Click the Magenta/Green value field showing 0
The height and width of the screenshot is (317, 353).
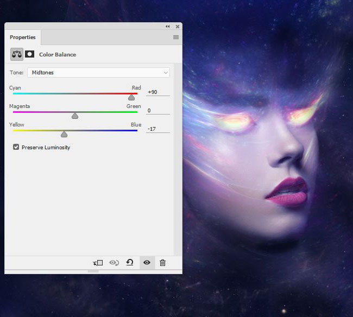pyautogui.click(x=158, y=111)
